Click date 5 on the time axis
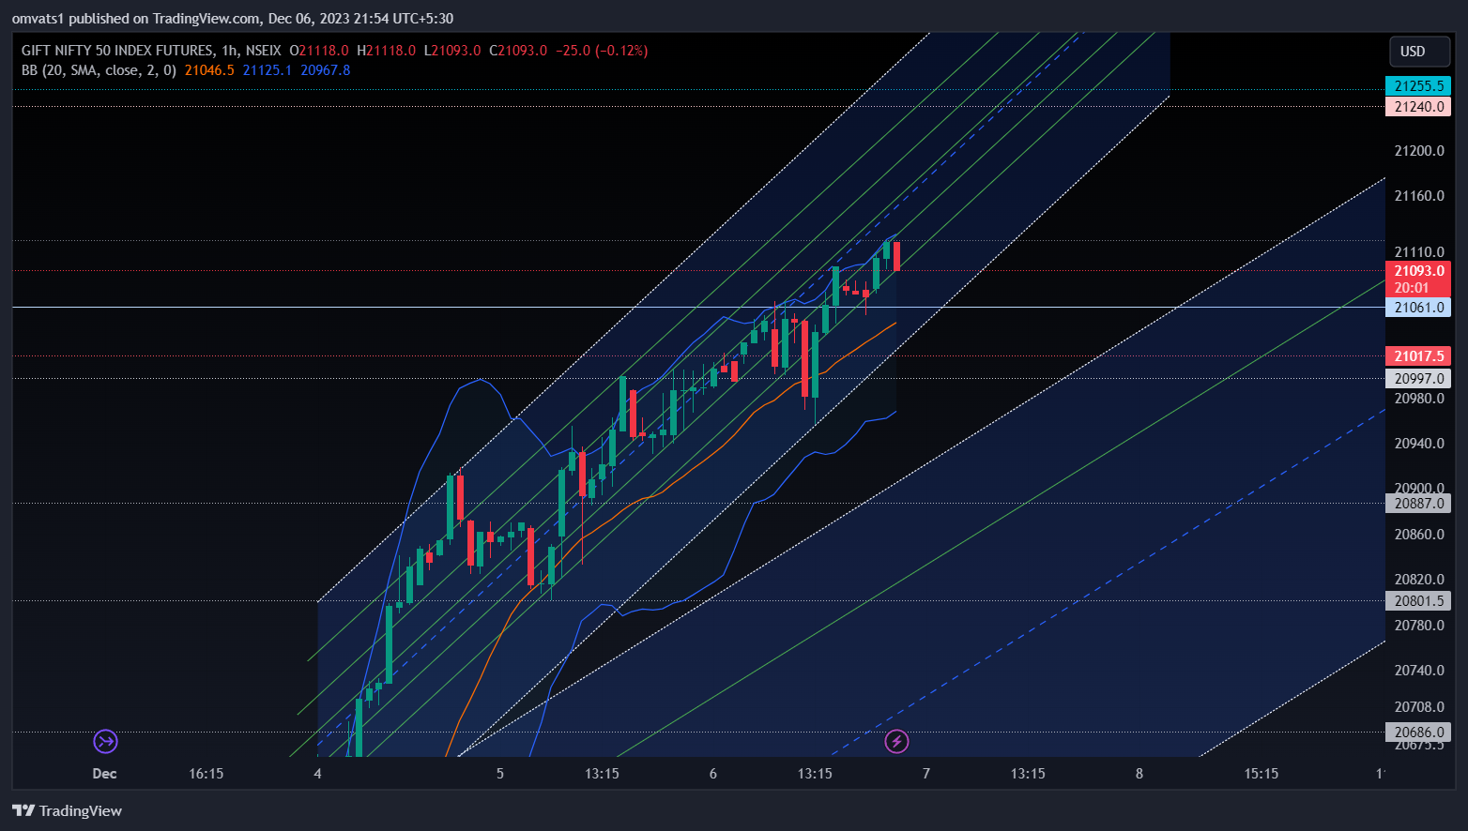Viewport: 1468px width, 831px height. click(x=500, y=774)
